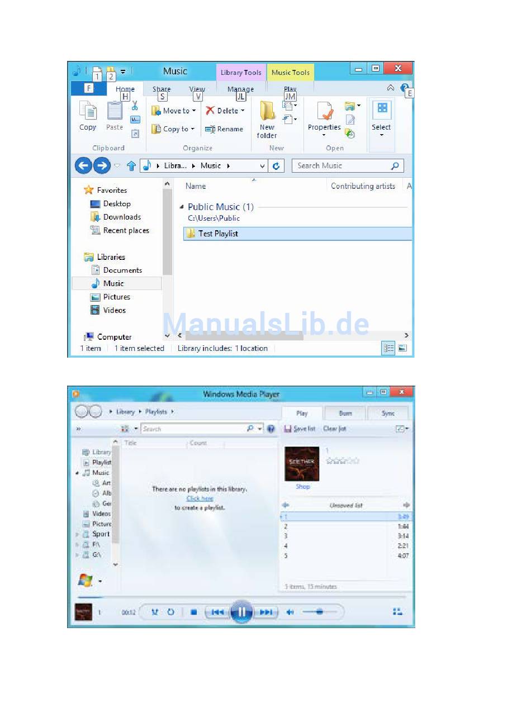Click the Explorer help question mark icon
The width and height of the screenshot is (531, 708).
click(x=404, y=88)
